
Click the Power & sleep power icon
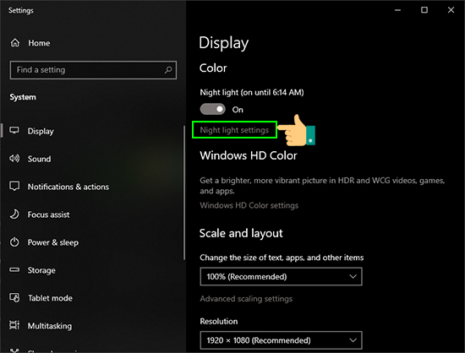click(14, 242)
